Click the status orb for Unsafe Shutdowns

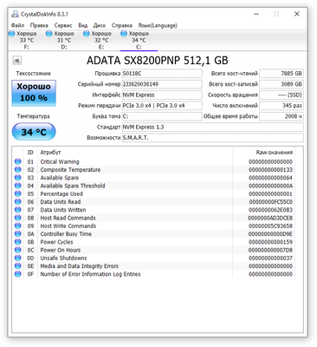pos(18,258)
